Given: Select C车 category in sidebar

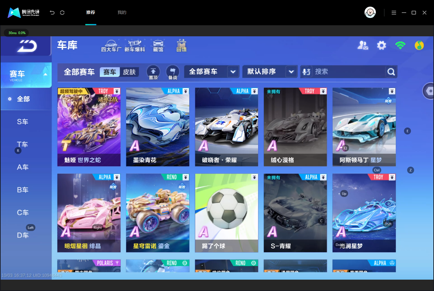Looking at the screenshot, I should 23,213.
